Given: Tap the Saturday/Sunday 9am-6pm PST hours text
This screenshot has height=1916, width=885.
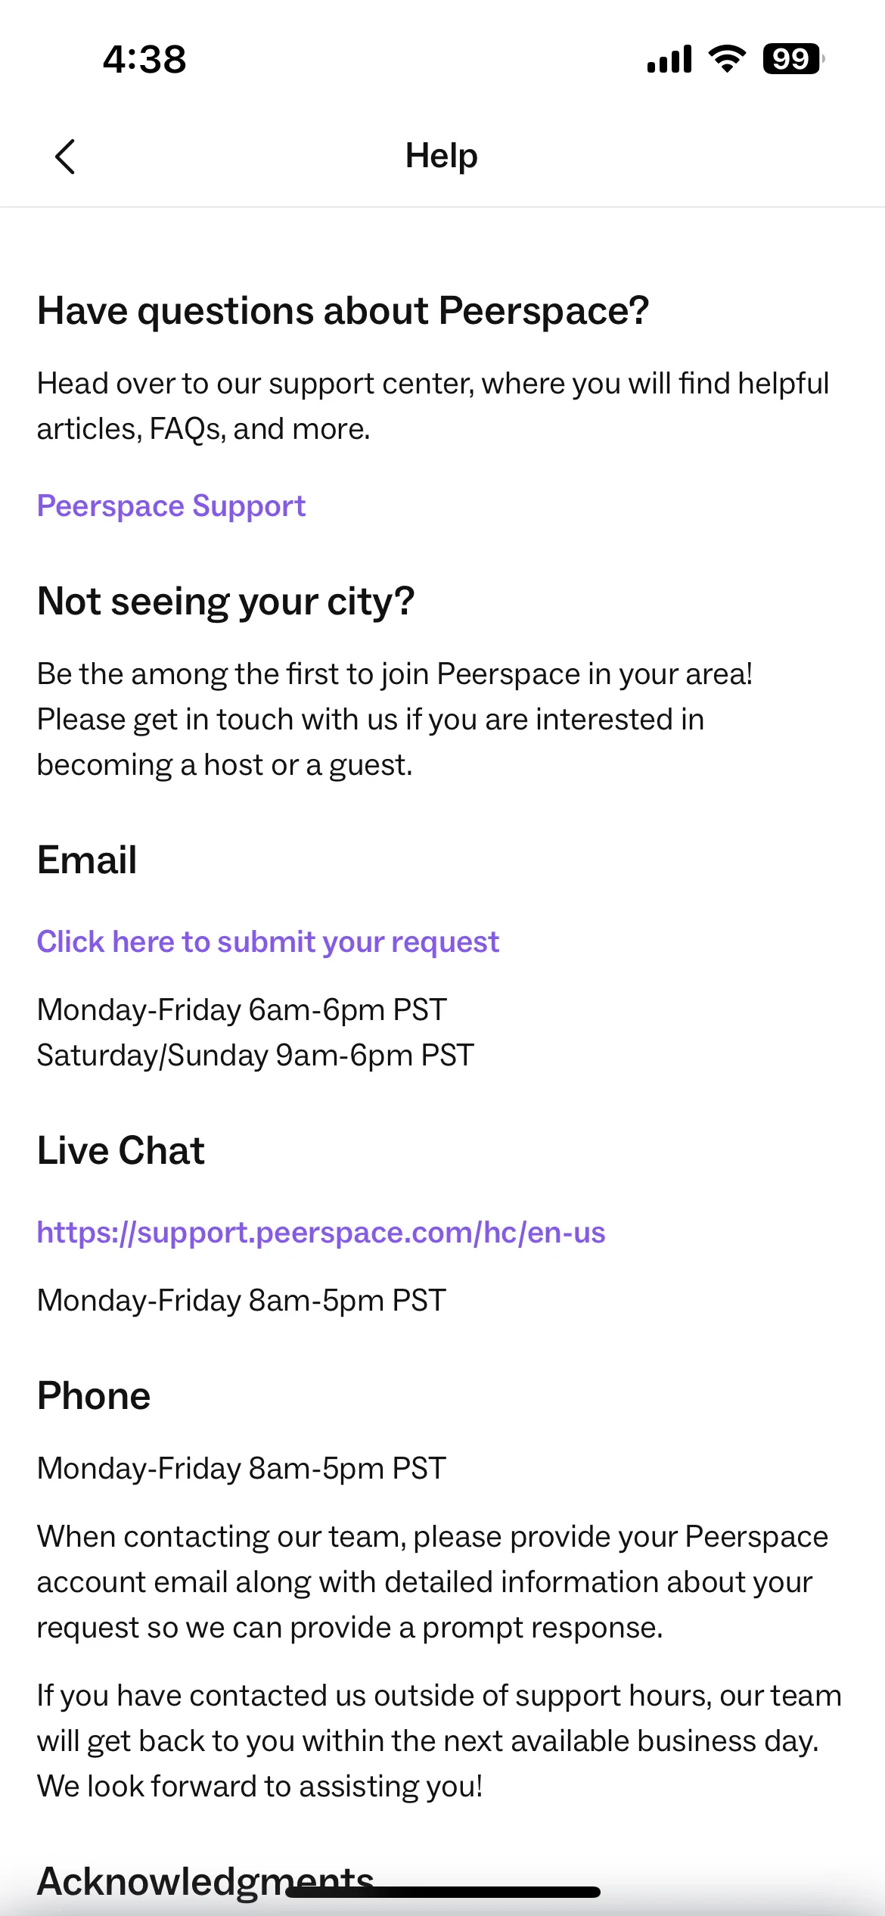Looking at the screenshot, I should [x=256, y=1055].
